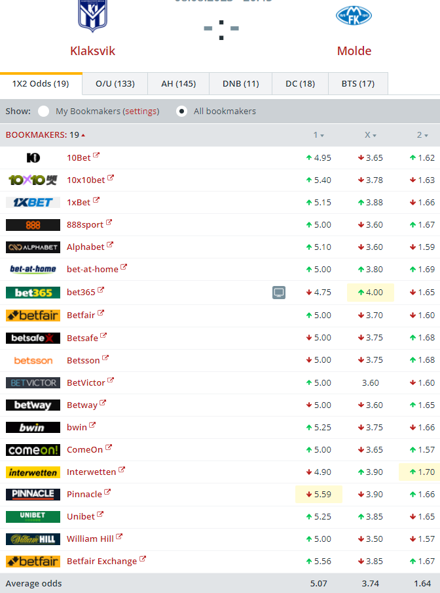440x593 pixels.
Task: Open the 10x10bet bookmaker link
Action: coord(86,180)
